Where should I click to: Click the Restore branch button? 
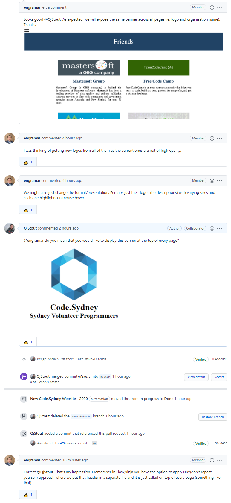click(x=213, y=417)
